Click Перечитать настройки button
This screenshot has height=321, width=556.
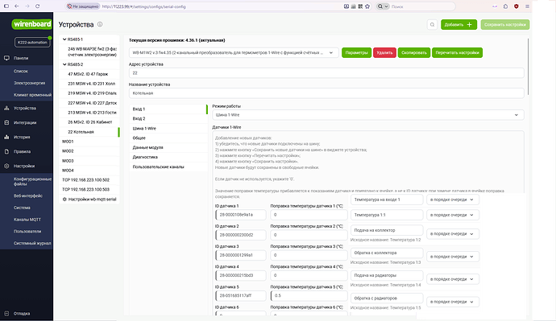(x=457, y=53)
